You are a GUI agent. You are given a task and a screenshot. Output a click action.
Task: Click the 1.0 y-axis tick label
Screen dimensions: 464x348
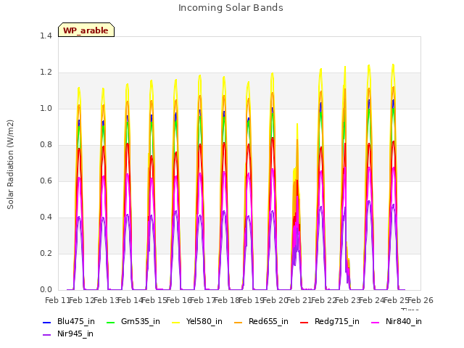[46, 109]
